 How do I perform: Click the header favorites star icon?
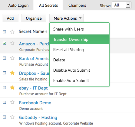tap(12, 32)
